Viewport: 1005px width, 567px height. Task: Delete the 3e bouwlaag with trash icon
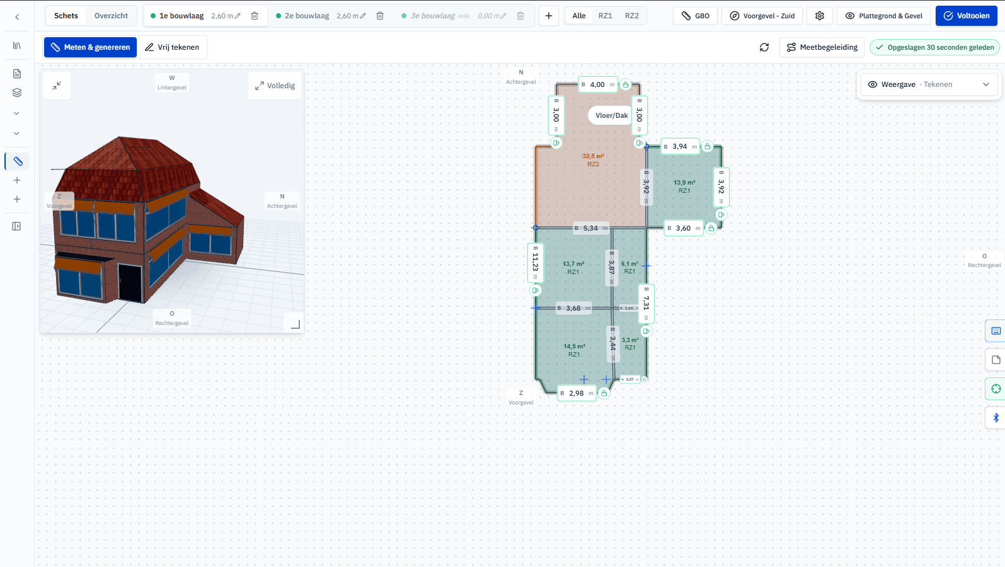pos(520,16)
